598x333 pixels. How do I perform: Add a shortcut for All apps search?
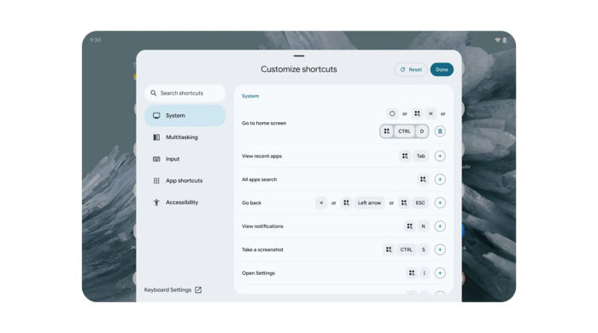point(440,179)
